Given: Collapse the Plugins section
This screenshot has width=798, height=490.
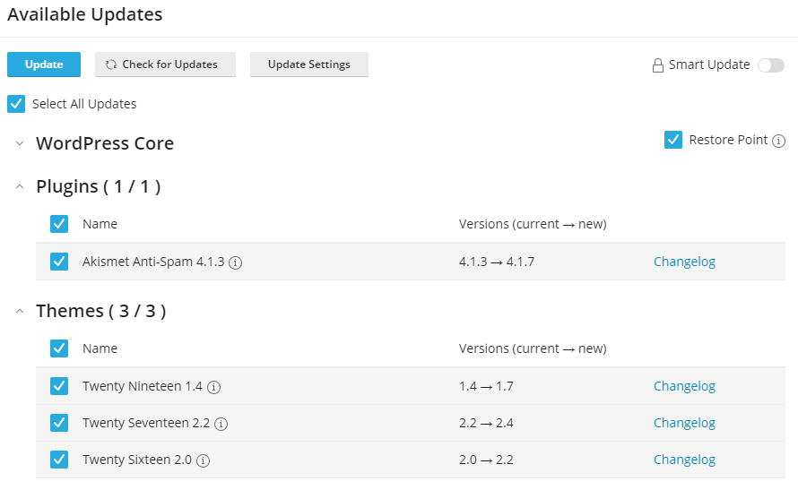Looking at the screenshot, I should pyautogui.click(x=20, y=186).
